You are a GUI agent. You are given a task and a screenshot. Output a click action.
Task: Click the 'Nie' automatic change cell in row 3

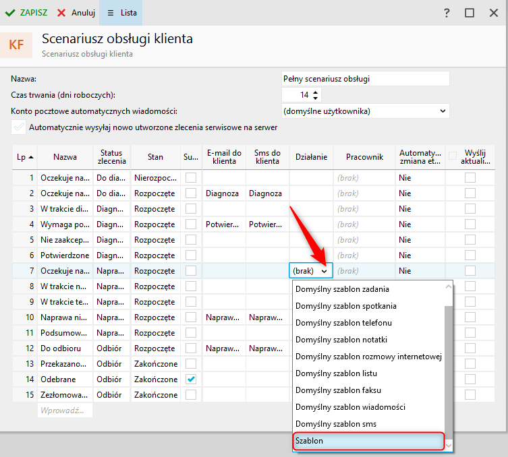tap(420, 209)
